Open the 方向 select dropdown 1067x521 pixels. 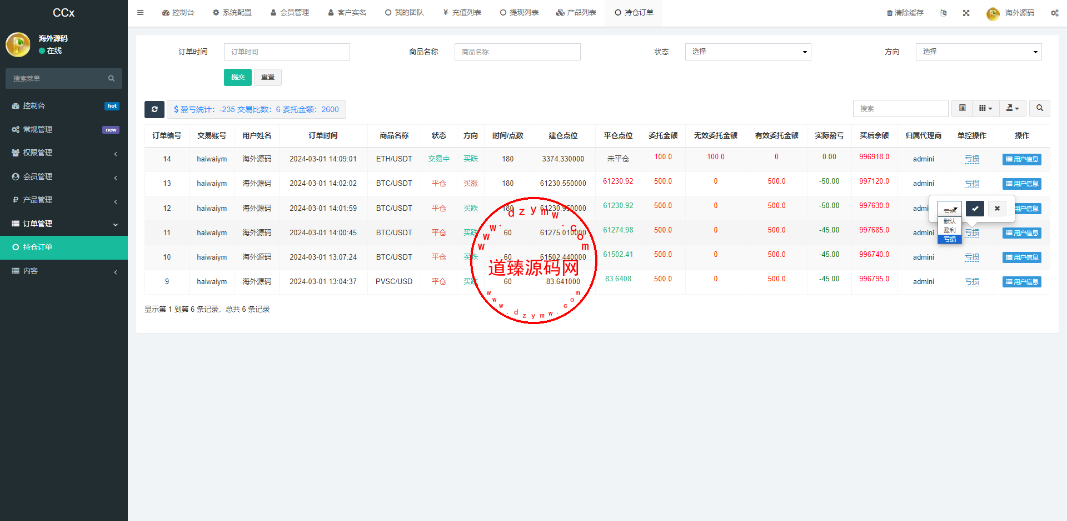[x=978, y=52]
